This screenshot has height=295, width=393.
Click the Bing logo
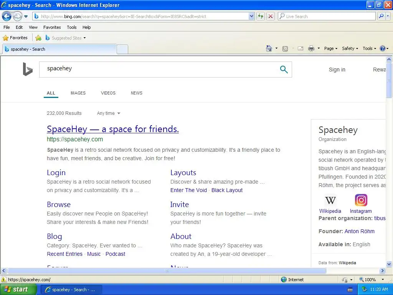(x=28, y=69)
